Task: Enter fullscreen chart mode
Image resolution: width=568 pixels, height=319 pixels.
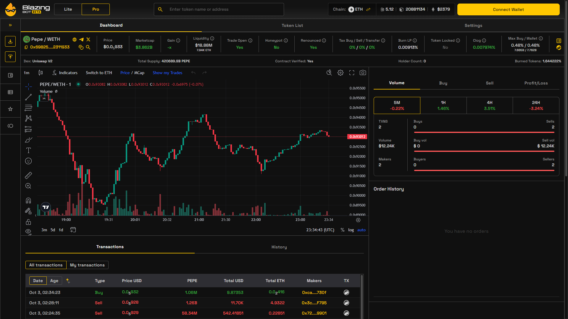Action: 352,73
